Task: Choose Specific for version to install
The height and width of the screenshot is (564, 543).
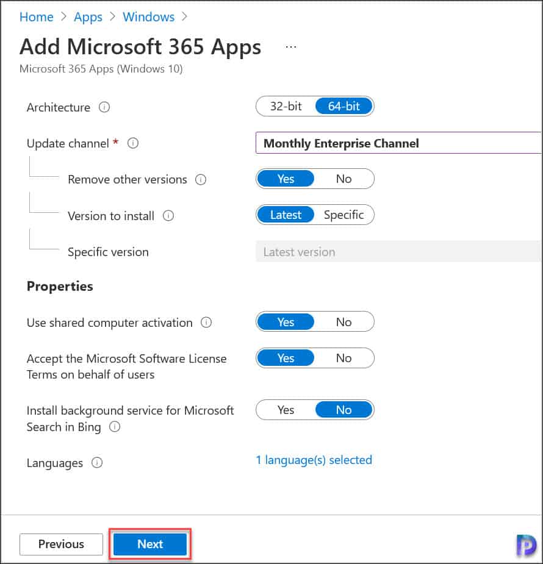Action: [343, 215]
